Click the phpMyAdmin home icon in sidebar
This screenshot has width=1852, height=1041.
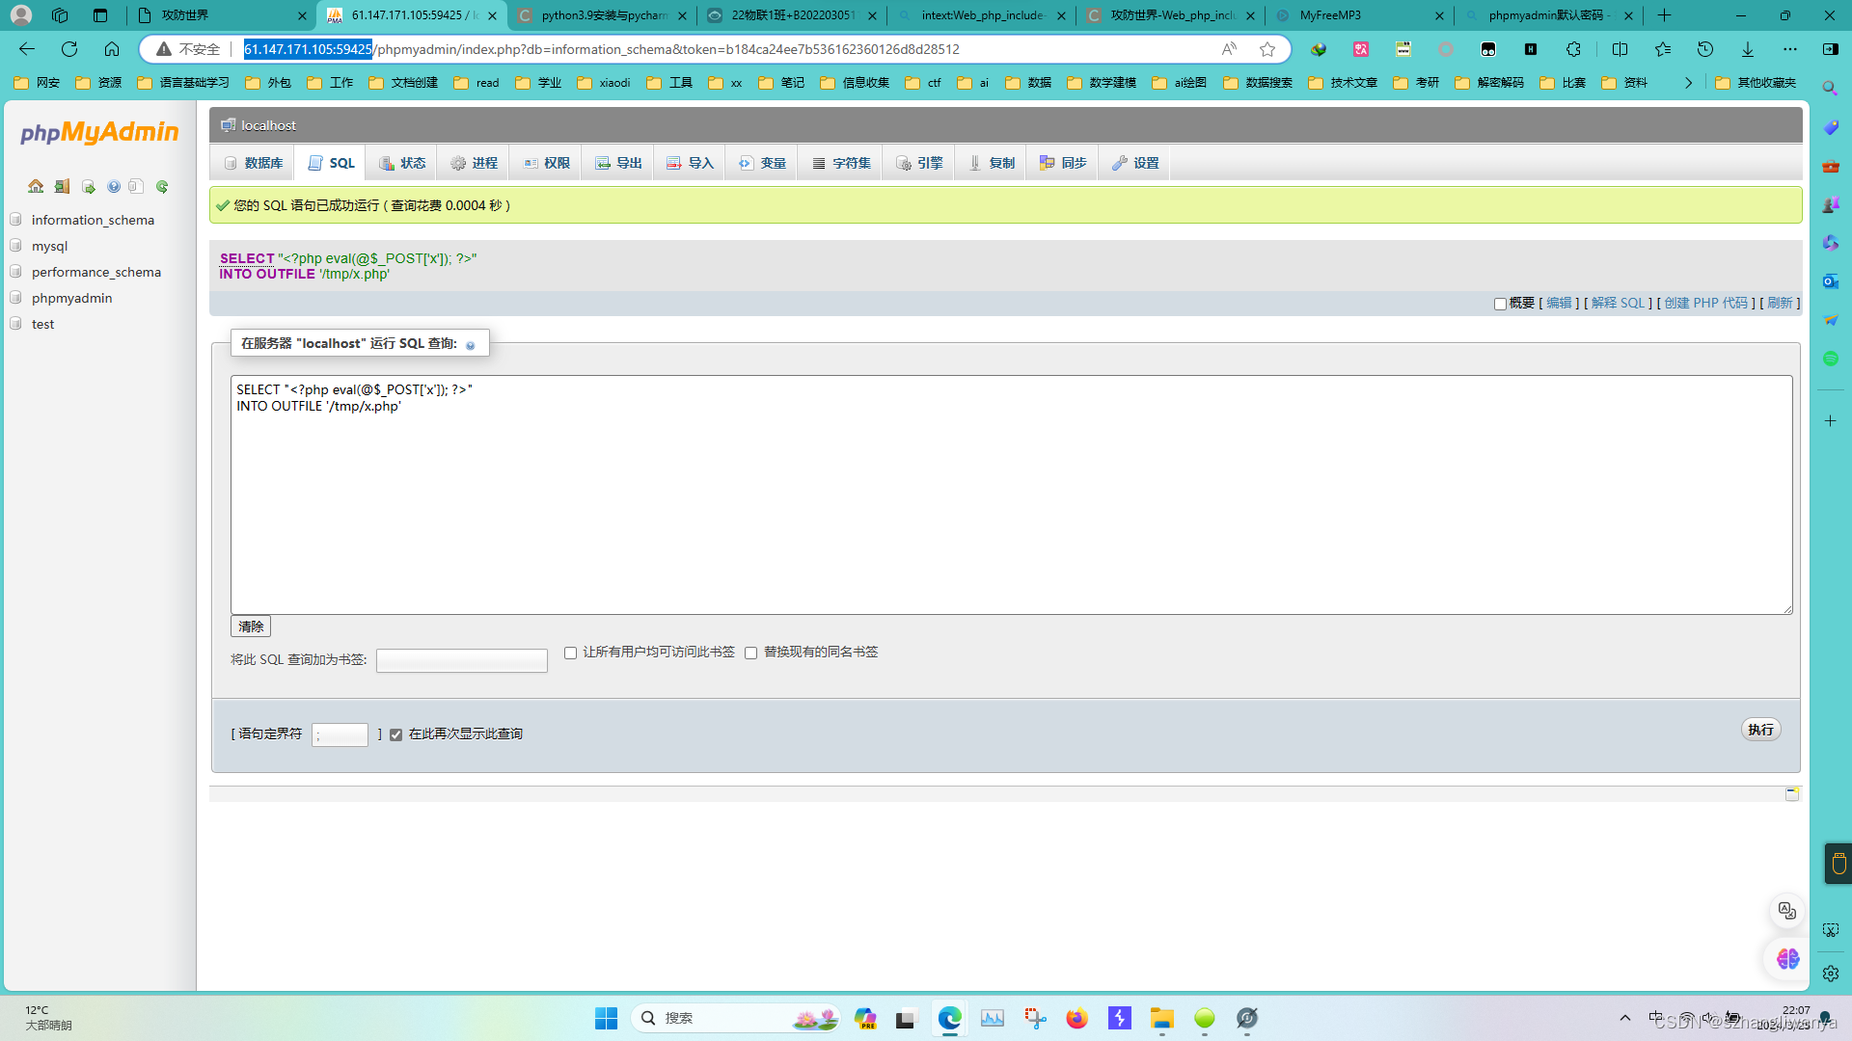(x=36, y=186)
